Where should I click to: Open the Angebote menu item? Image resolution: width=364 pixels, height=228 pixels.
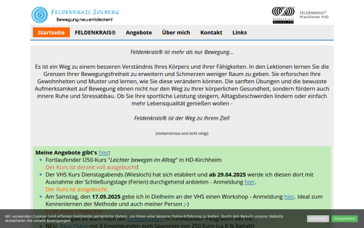point(139,32)
